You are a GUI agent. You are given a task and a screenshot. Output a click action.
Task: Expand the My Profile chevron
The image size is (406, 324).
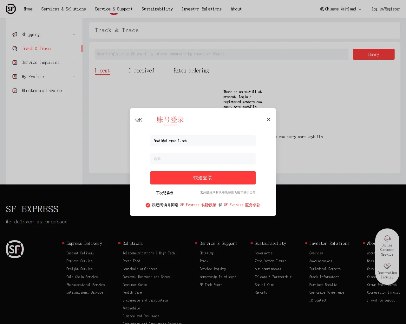(74, 77)
